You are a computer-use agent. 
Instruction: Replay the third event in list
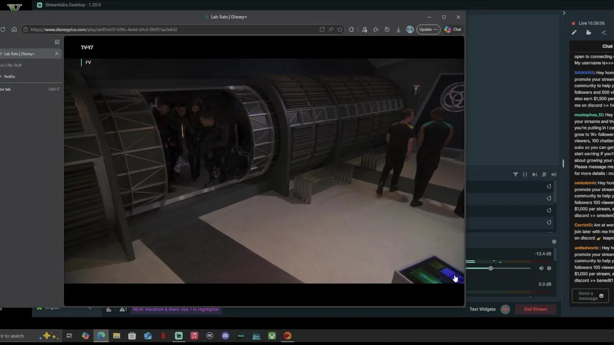tap(549, 210)
